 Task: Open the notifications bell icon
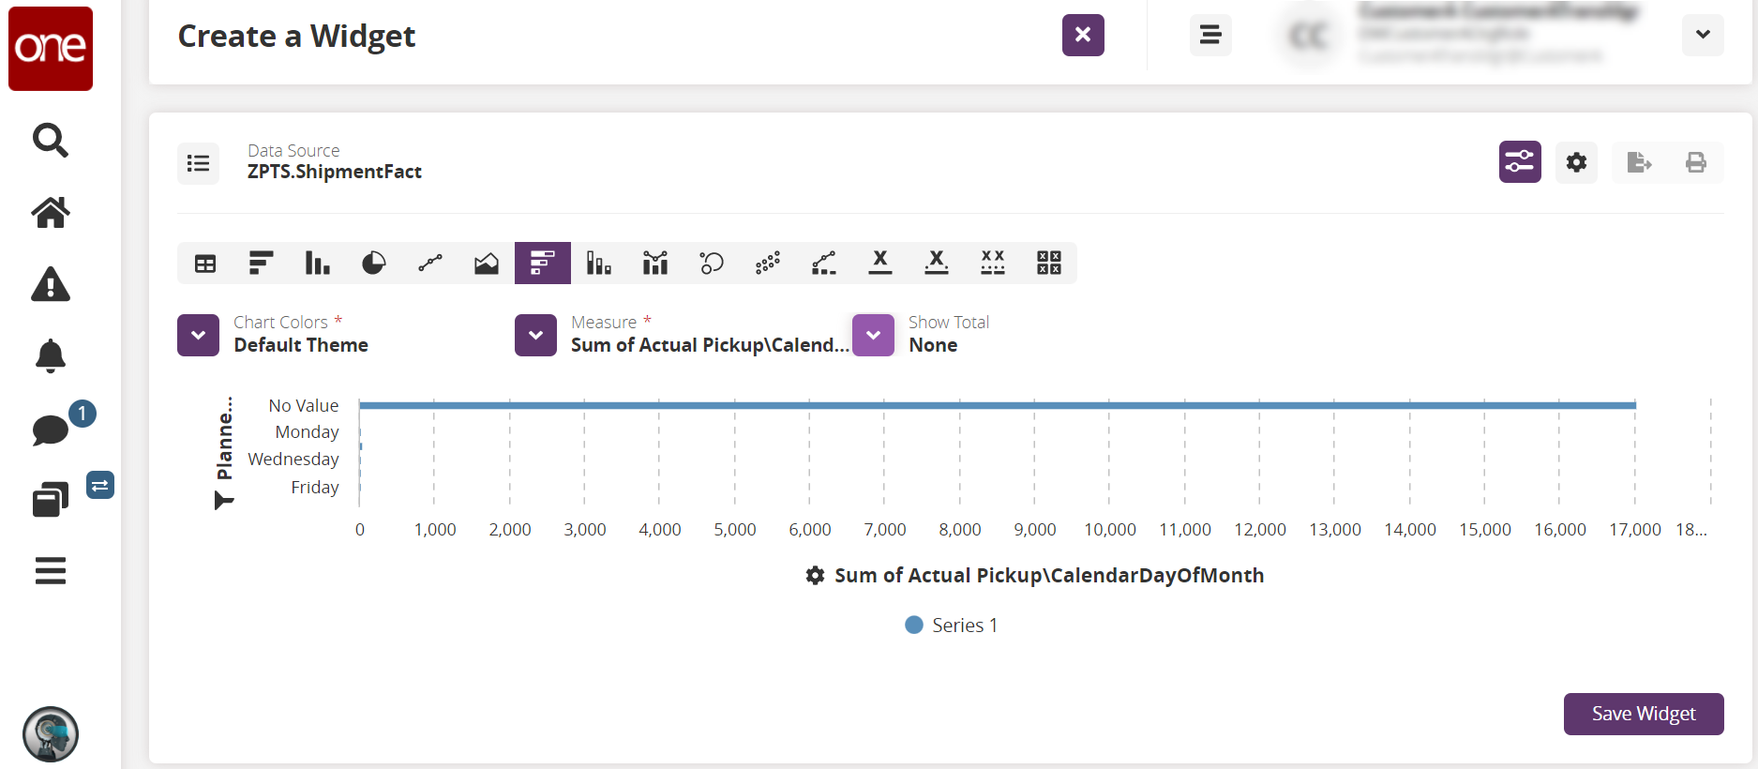pos(51,356)
